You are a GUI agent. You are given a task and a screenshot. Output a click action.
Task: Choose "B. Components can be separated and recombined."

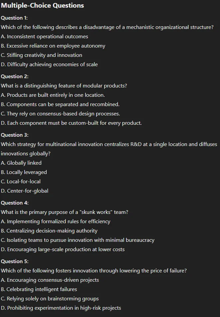coord(60,104)
